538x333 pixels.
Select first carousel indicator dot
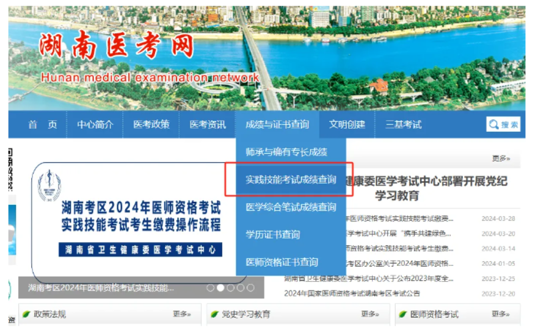(210, 288)
